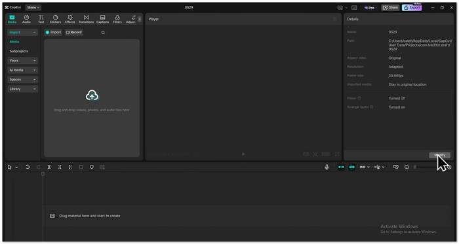The height and width of the screenshot is (244, 459).
Task: Open the Effects tab
Action: [x=70, y=19]
